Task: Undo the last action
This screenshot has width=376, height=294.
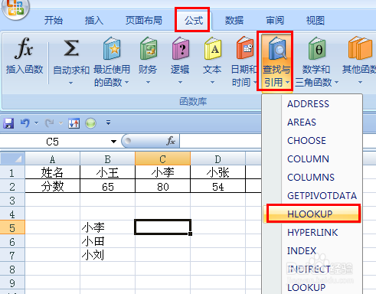Action: click(x=25, y=123)
